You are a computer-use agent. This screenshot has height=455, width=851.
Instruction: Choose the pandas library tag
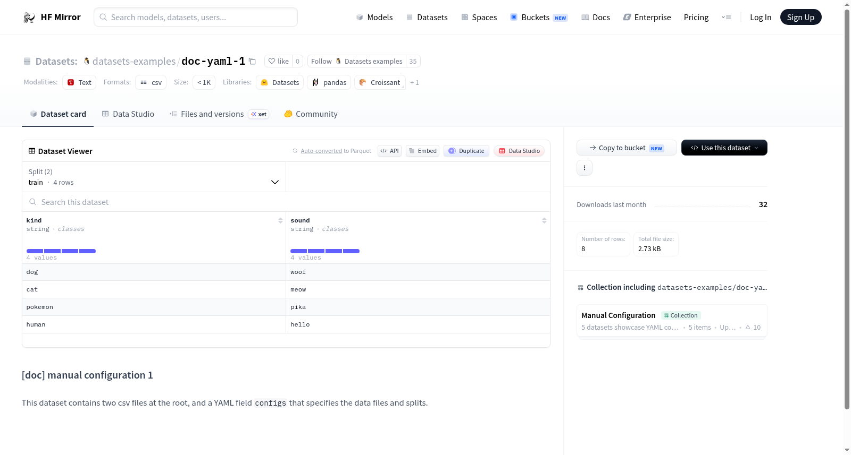click(x=329, y=82)
